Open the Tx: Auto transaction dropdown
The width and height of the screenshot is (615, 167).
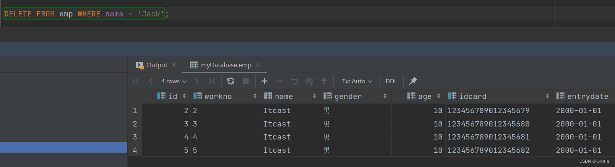click(357, 81)
